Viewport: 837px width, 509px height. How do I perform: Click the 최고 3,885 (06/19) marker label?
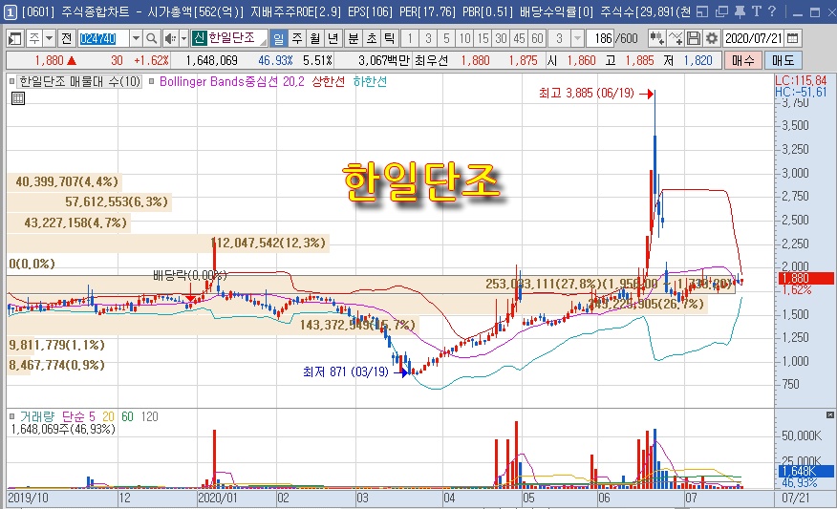tap(586, 94)
